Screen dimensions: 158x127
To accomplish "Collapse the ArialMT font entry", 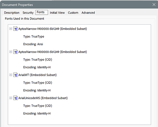I will coord(10,75).
